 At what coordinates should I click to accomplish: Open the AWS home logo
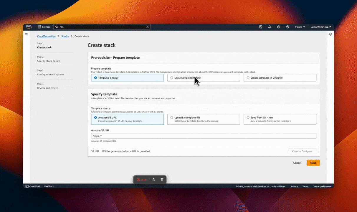29,27
